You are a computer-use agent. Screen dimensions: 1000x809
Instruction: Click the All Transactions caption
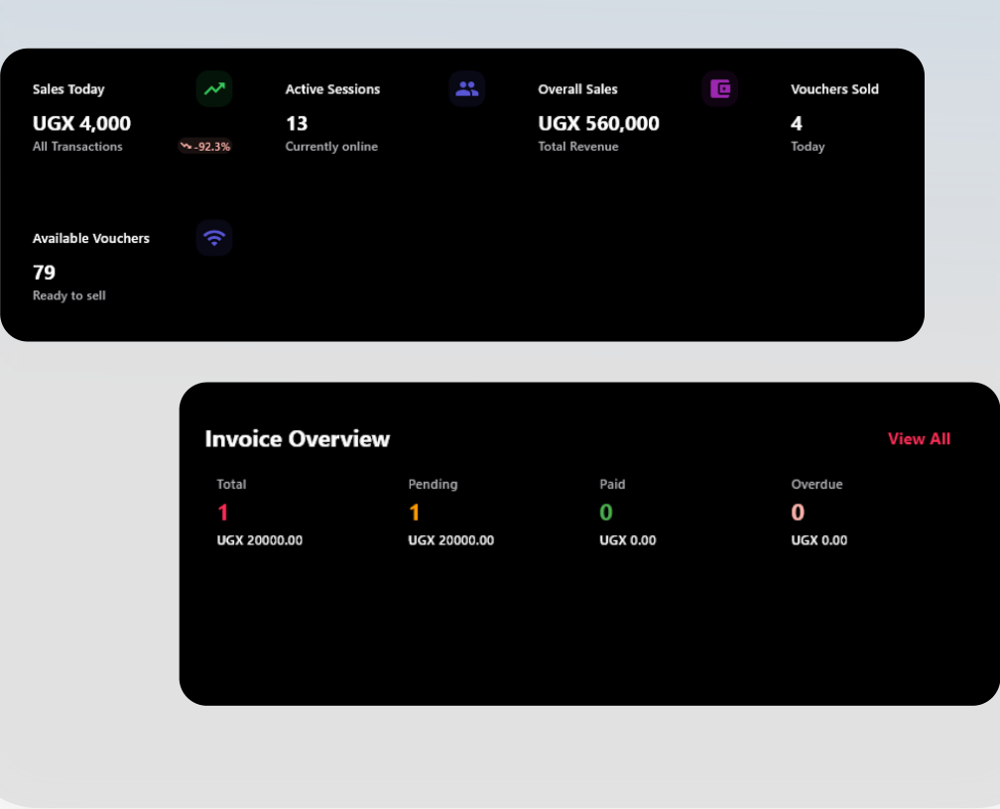click(x=77, y=146)
